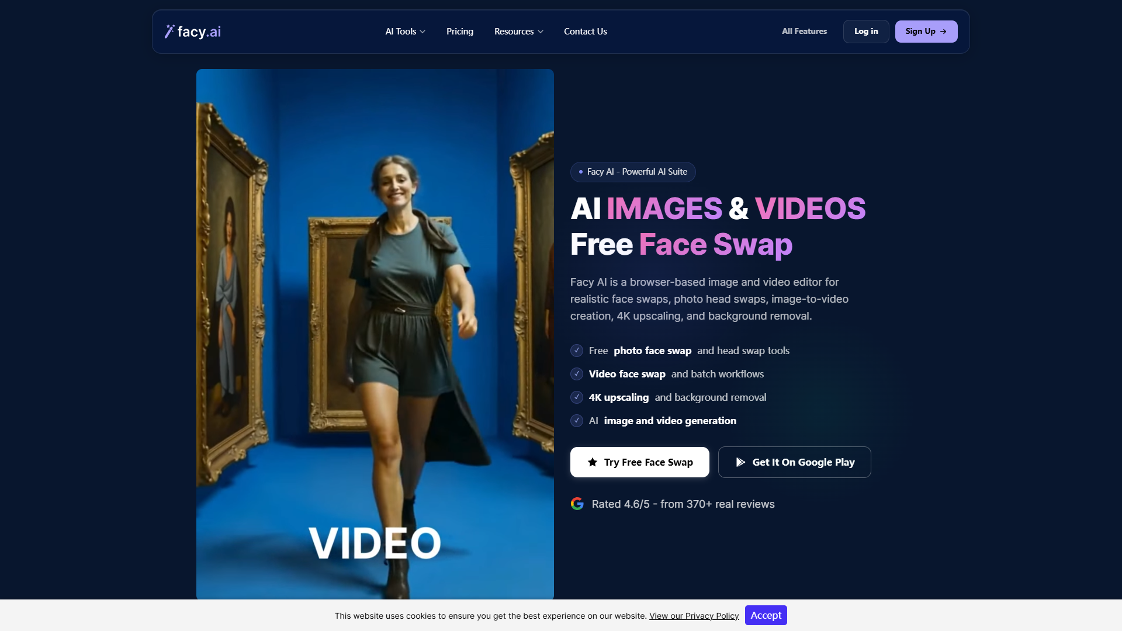
Task: Click the hero video of the walking woman
Action: pos(375,334)
